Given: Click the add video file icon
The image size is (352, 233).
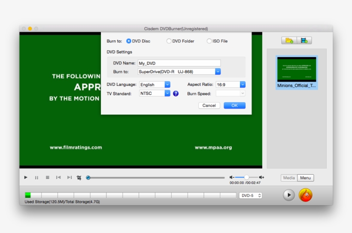Looking at the screenshot, I should coord(304,40).
